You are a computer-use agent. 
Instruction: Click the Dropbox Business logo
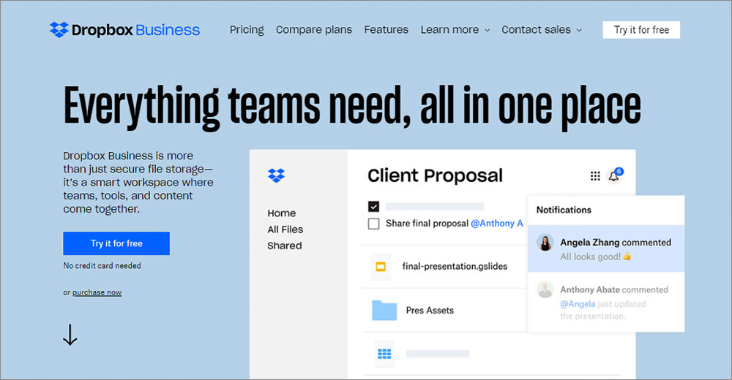[124, 30]
